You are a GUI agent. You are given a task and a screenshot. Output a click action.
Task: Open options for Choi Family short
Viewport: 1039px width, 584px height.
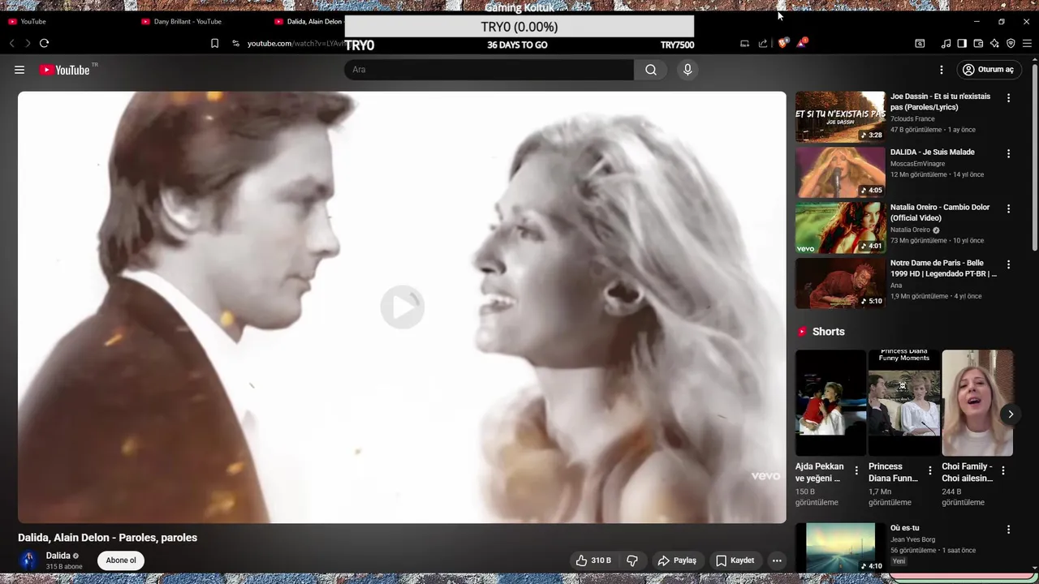1003,470
